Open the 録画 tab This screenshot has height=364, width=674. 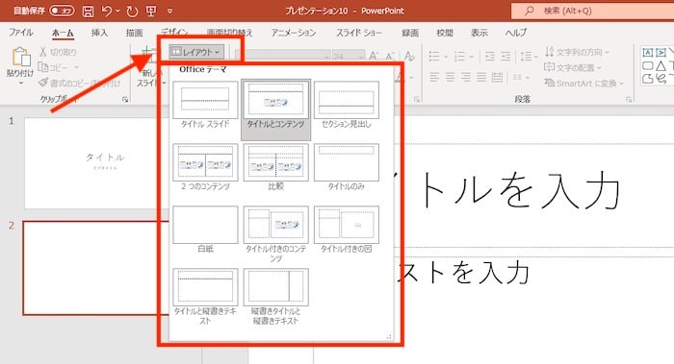tap(409, 33)
